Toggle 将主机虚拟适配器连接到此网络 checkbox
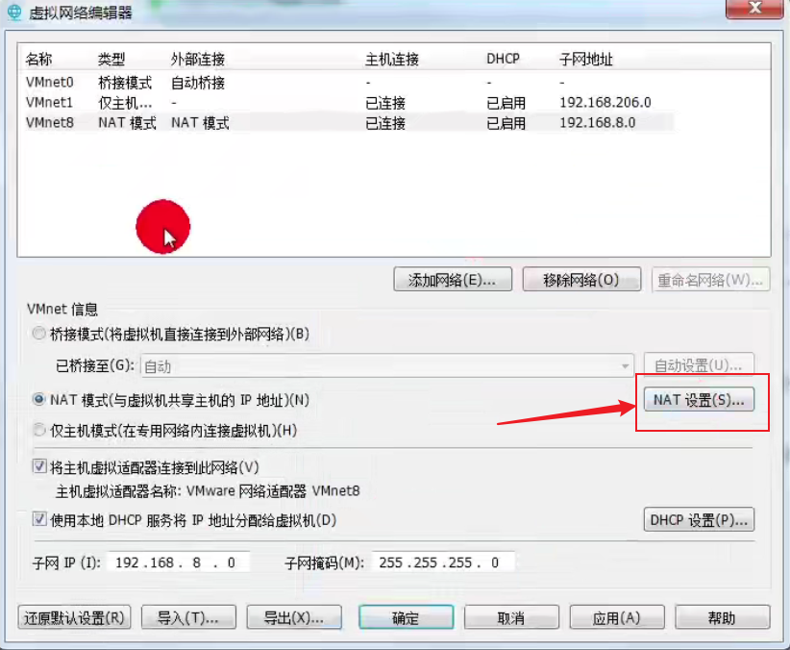This screenshot has height=650, width=790. coord(39,466)
